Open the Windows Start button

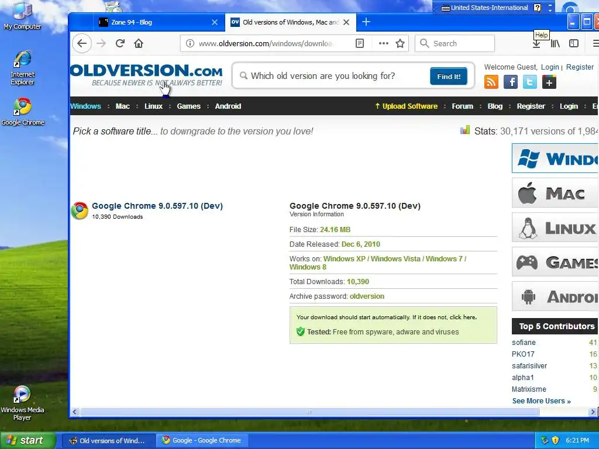pos(28,440)
